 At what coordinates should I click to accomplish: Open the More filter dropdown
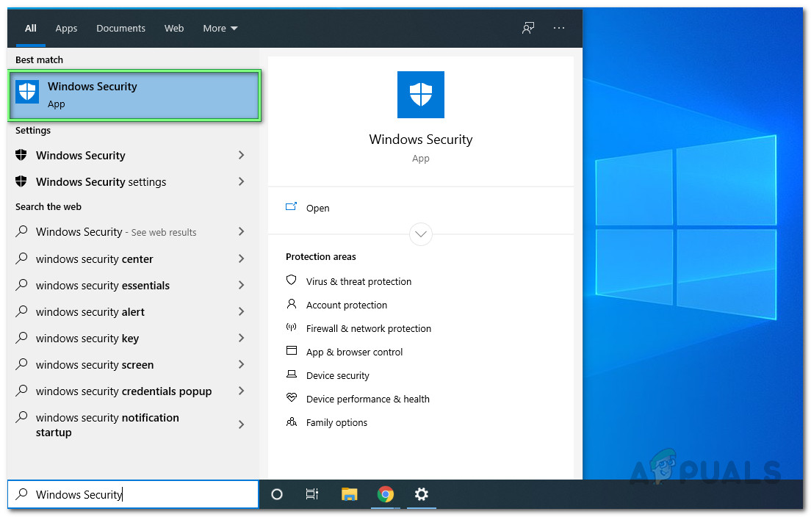coord(220,29)
